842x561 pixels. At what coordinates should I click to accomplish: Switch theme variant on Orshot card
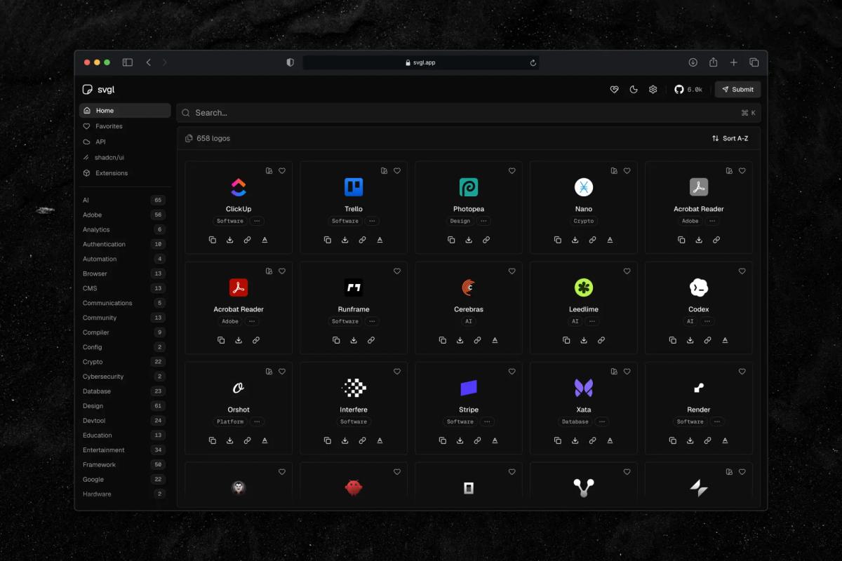tap(269, 371)
